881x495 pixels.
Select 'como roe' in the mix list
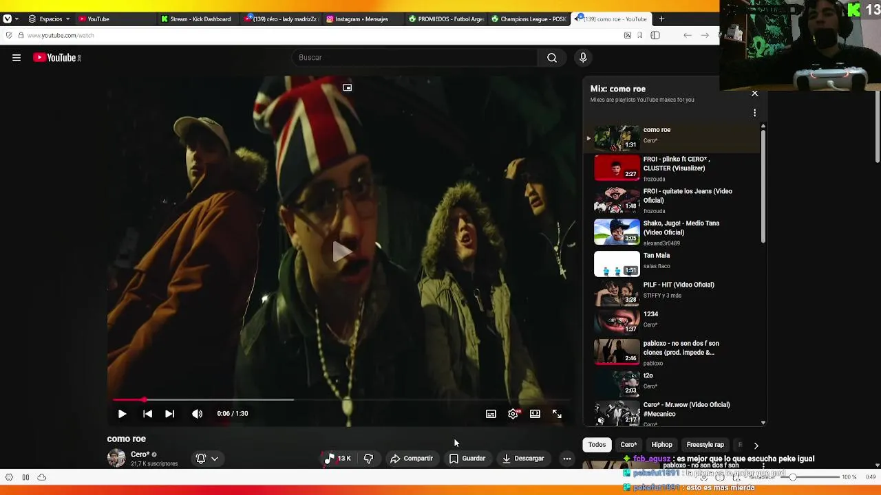point(672,137)
